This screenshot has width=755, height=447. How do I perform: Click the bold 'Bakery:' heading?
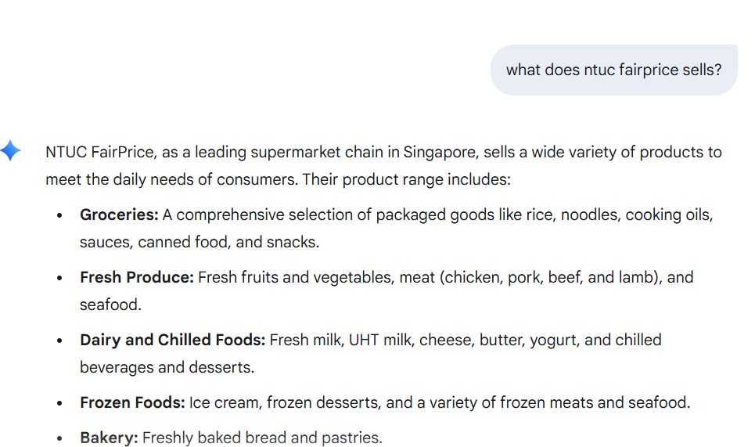109,438
